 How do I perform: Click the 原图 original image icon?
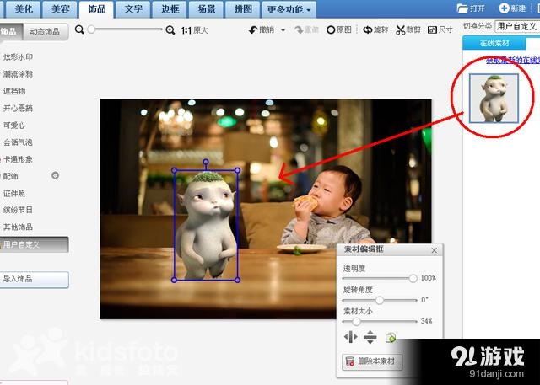tap(331, 30)
